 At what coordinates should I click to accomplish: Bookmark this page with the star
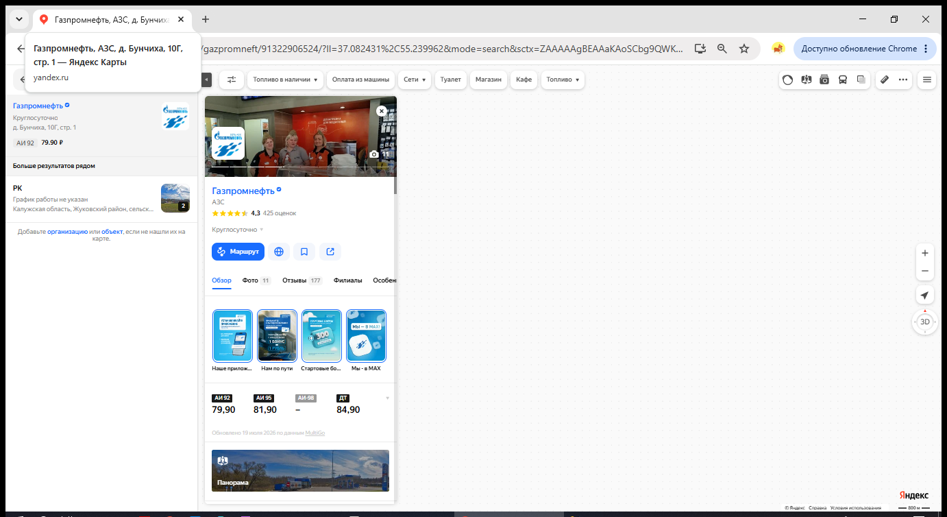point(744,49)
